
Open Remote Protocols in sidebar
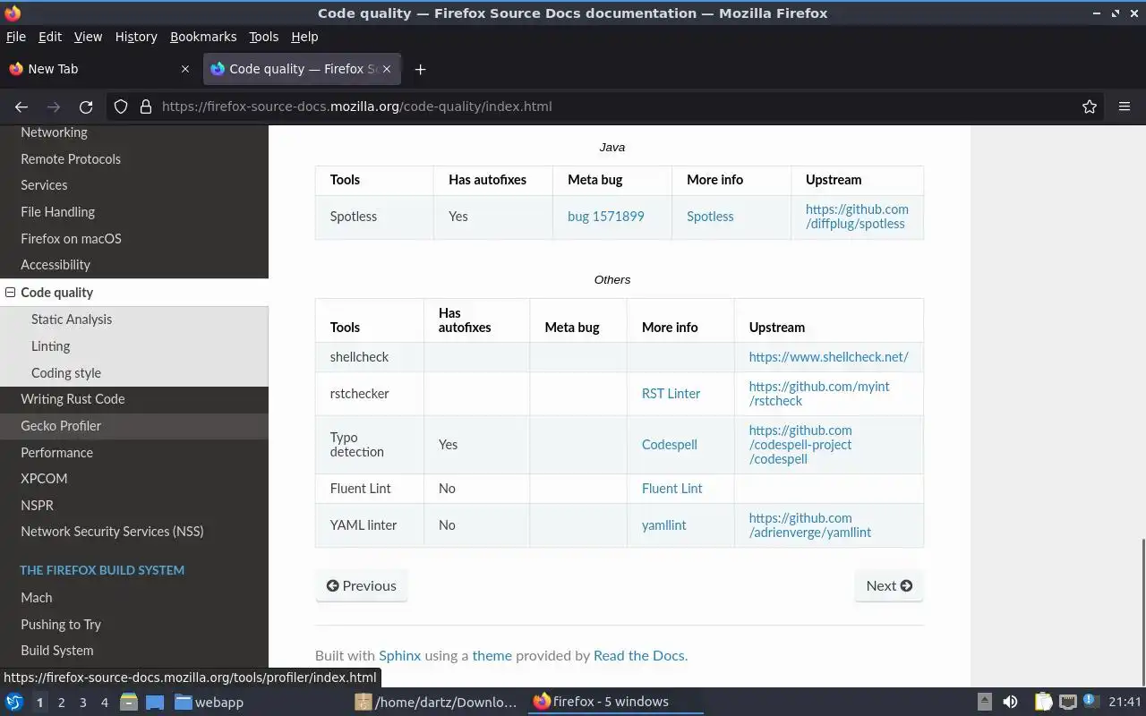tap(134, 159)
